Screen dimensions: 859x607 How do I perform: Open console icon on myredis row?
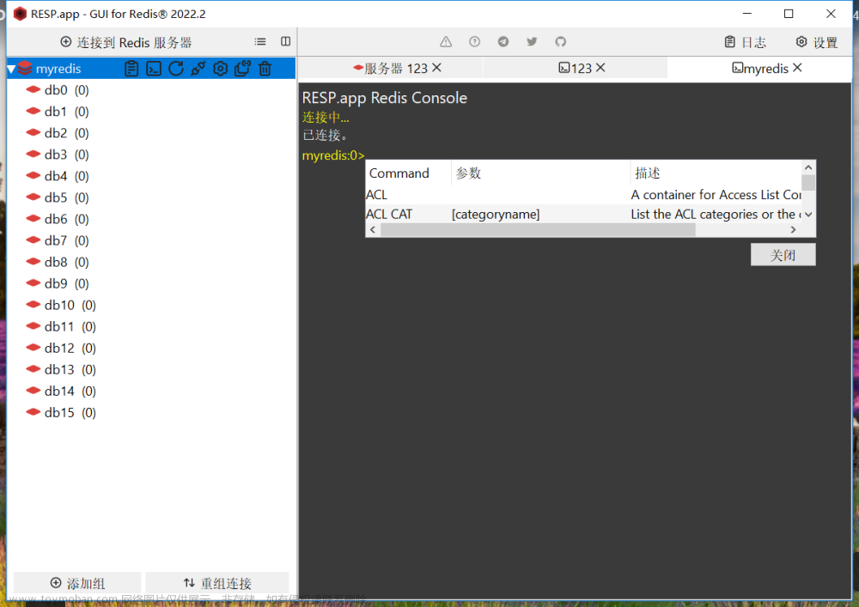[x=154, y=69]
